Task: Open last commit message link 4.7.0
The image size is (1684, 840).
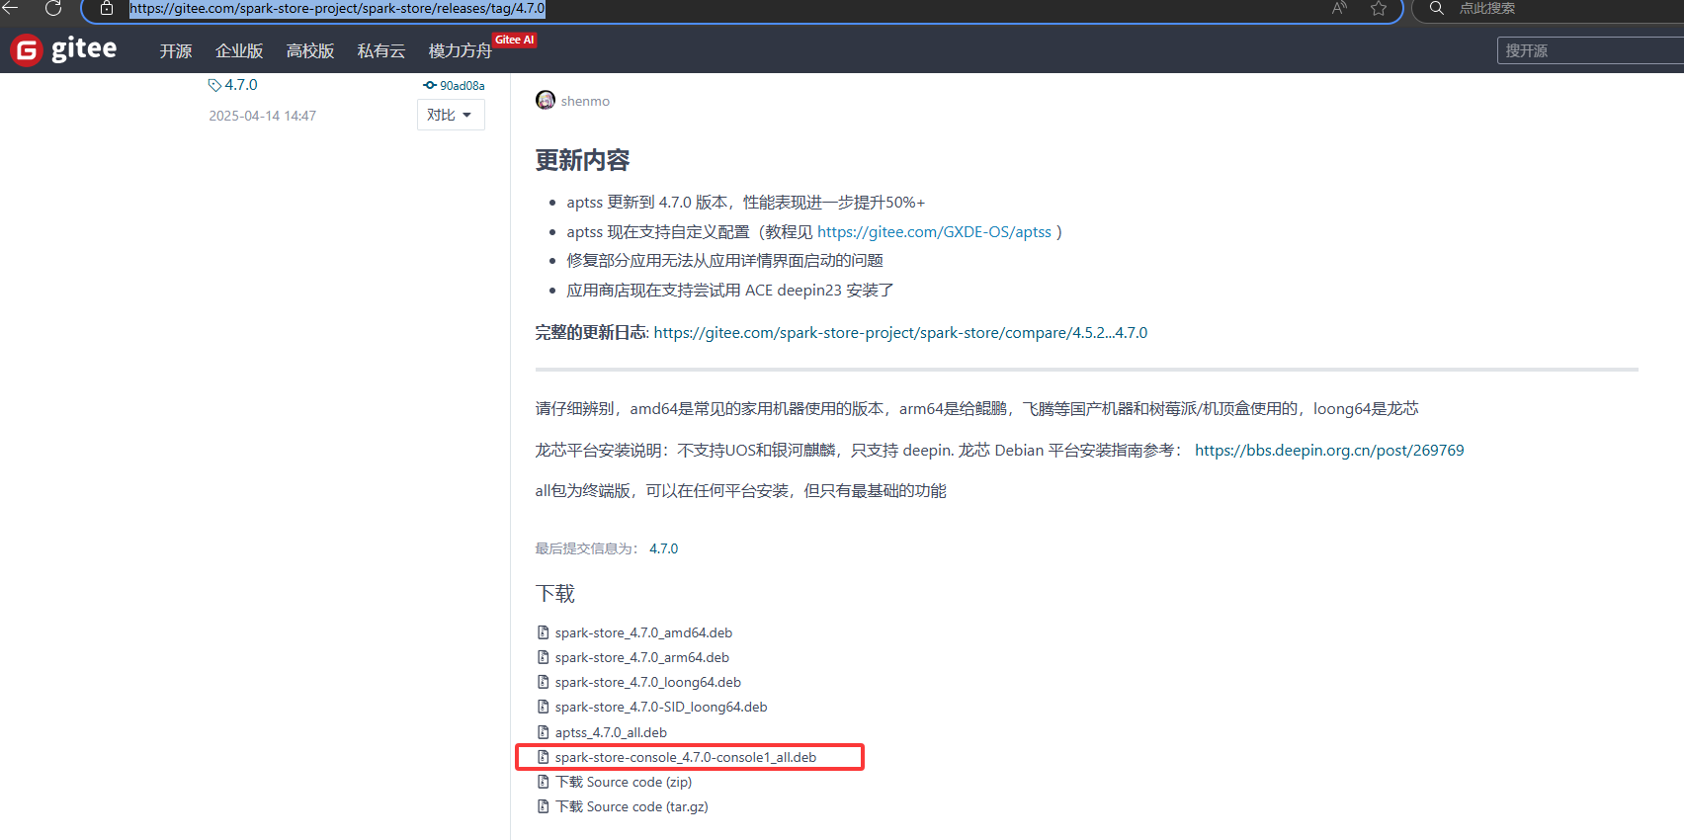Action: (x=663, y=548)
